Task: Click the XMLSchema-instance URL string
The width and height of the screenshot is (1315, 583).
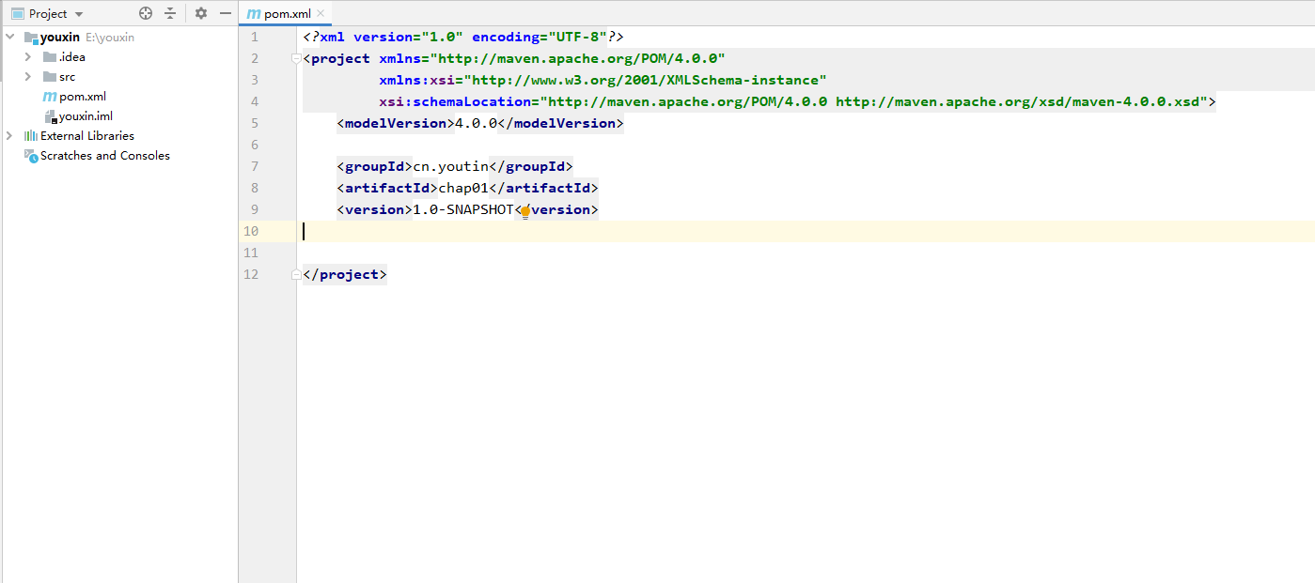Action: (646, 80)
